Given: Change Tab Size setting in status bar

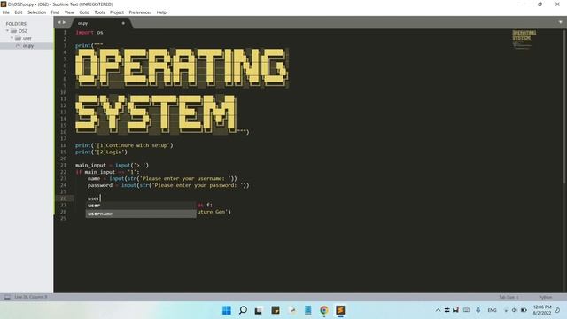Looking at the screenshot, I should coord(509,297).
